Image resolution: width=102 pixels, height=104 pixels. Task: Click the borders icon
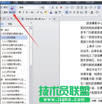(97, 12)
